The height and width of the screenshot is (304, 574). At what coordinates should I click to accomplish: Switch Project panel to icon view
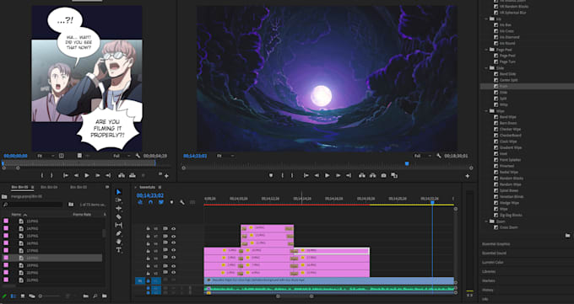[x=23, y=296]
